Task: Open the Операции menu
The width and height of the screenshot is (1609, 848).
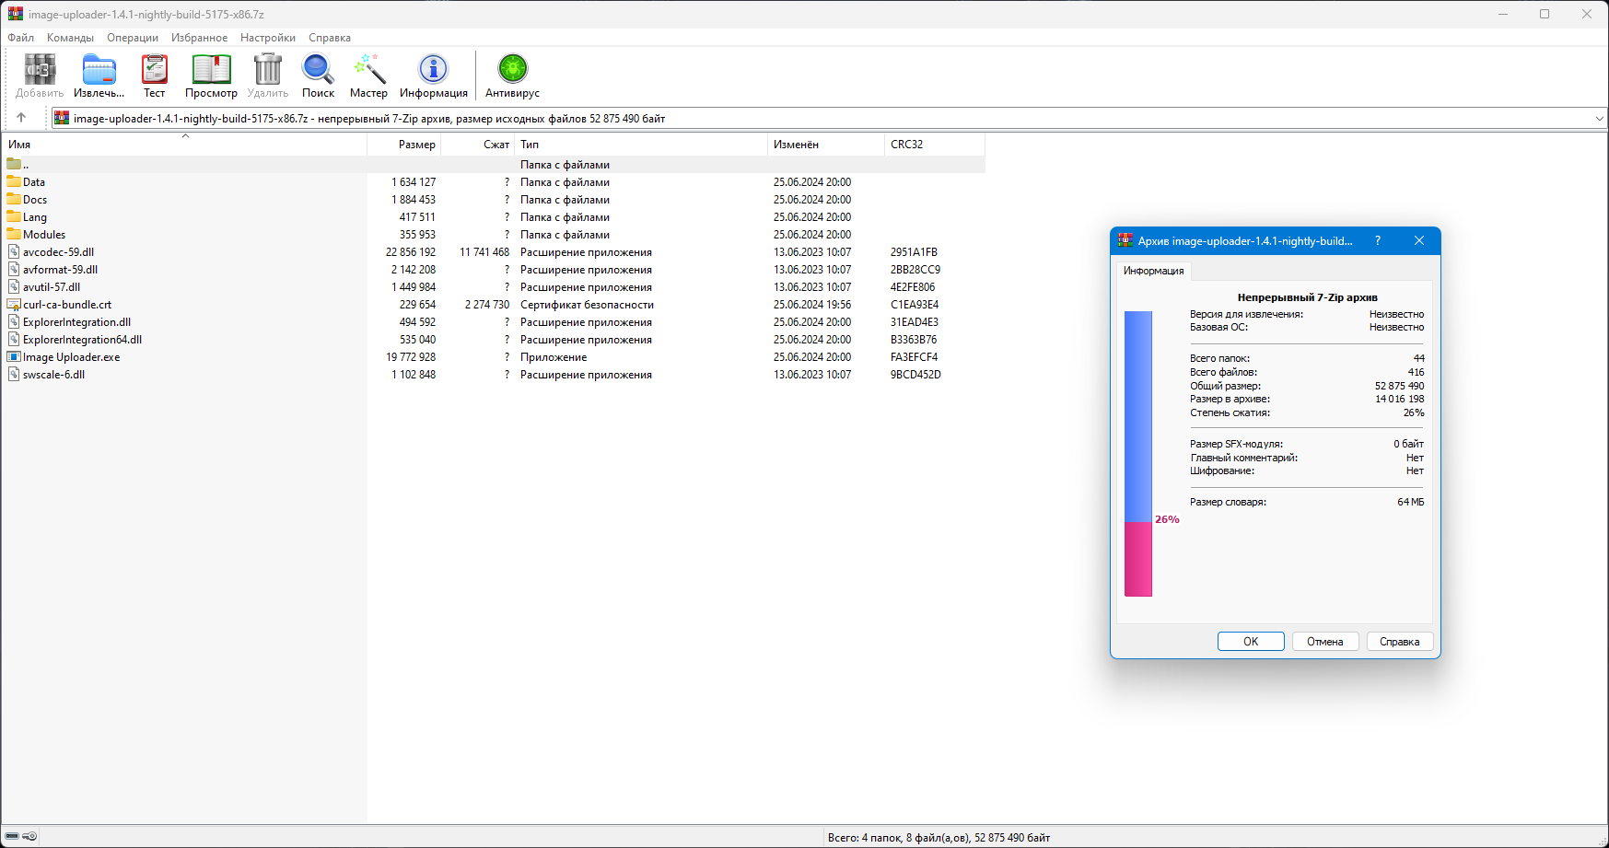Action: point(133,38)
